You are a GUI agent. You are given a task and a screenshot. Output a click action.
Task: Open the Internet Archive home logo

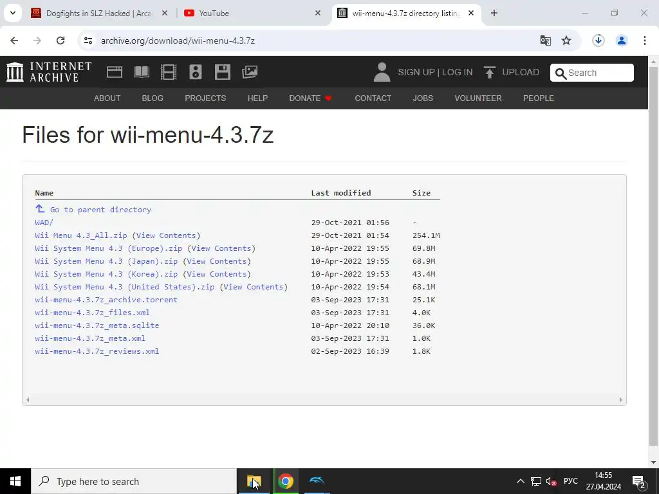(x=49, y=72)
